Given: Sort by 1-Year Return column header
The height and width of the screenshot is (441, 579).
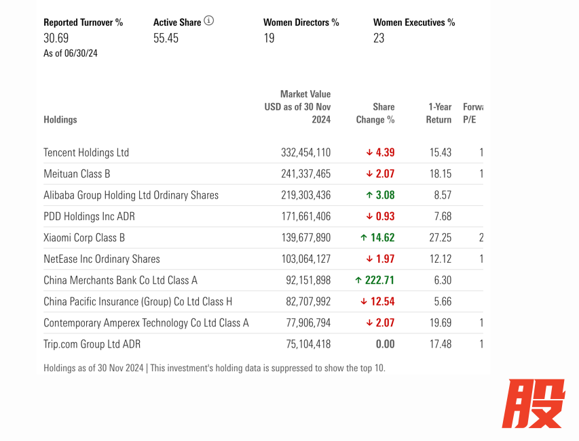Looking at the screenshot, I should [x=438, y=113].
